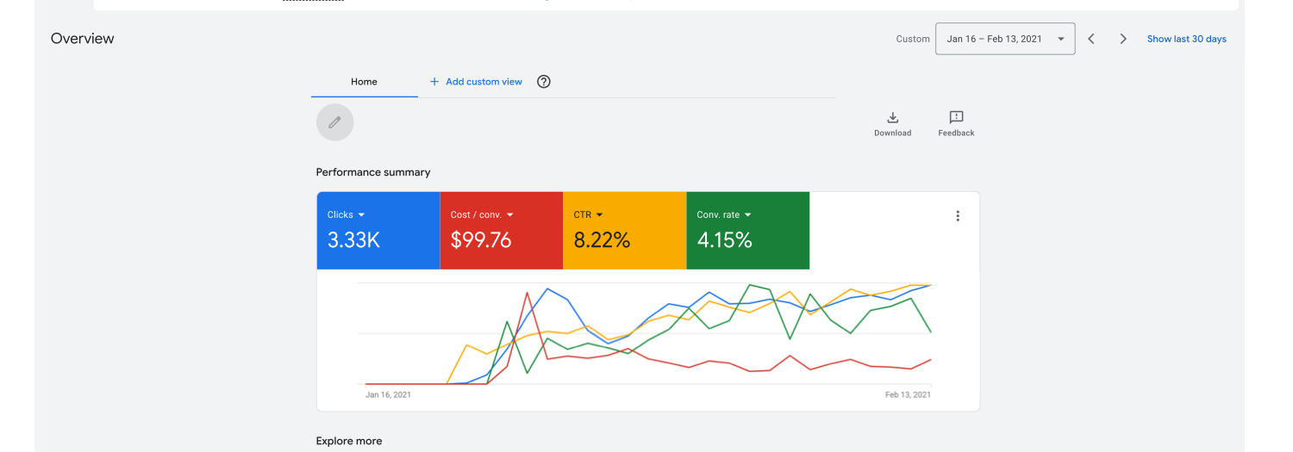1293x452 pixels.
Task: Open the CTR metric dropdown
Action: [589, 214]
